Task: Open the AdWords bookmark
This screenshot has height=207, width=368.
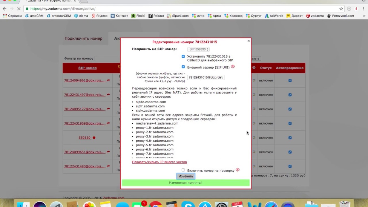Action: 274,16
